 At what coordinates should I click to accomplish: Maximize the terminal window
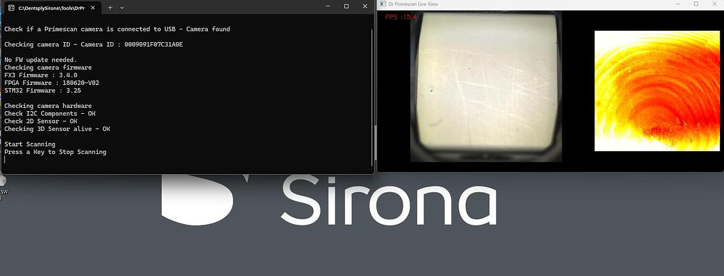[x=346, y=6]
